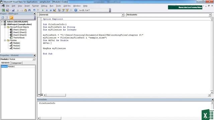This screenshot has width=214, height=120.
Task: Click the Break pause icon
Action: click(47, 10)
